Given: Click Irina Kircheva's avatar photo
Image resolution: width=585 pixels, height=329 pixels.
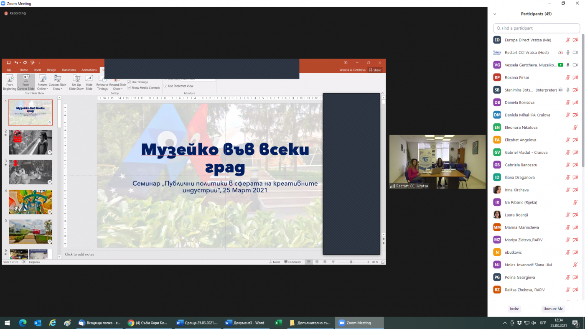Looking at the screenshot, I should [497, 190].
